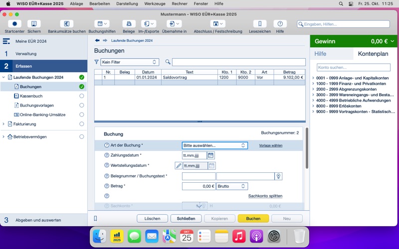399x249 pixels.
Task: Show help for Zahlungsdatum
Action: 107,155
